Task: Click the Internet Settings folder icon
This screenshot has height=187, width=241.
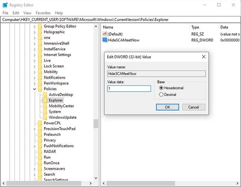Action: coord(40,55)
